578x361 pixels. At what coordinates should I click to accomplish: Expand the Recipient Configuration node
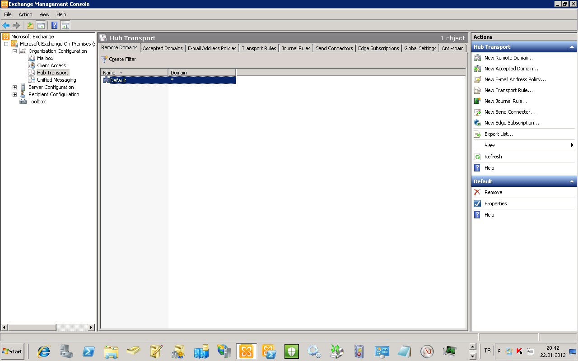[14, 94]
